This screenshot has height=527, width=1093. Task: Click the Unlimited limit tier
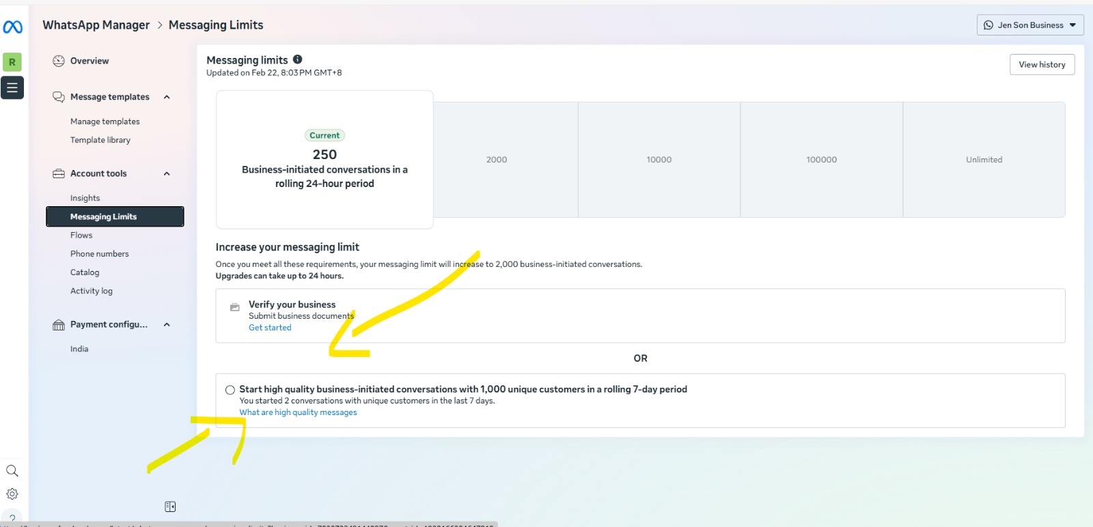tap(984, 160)
